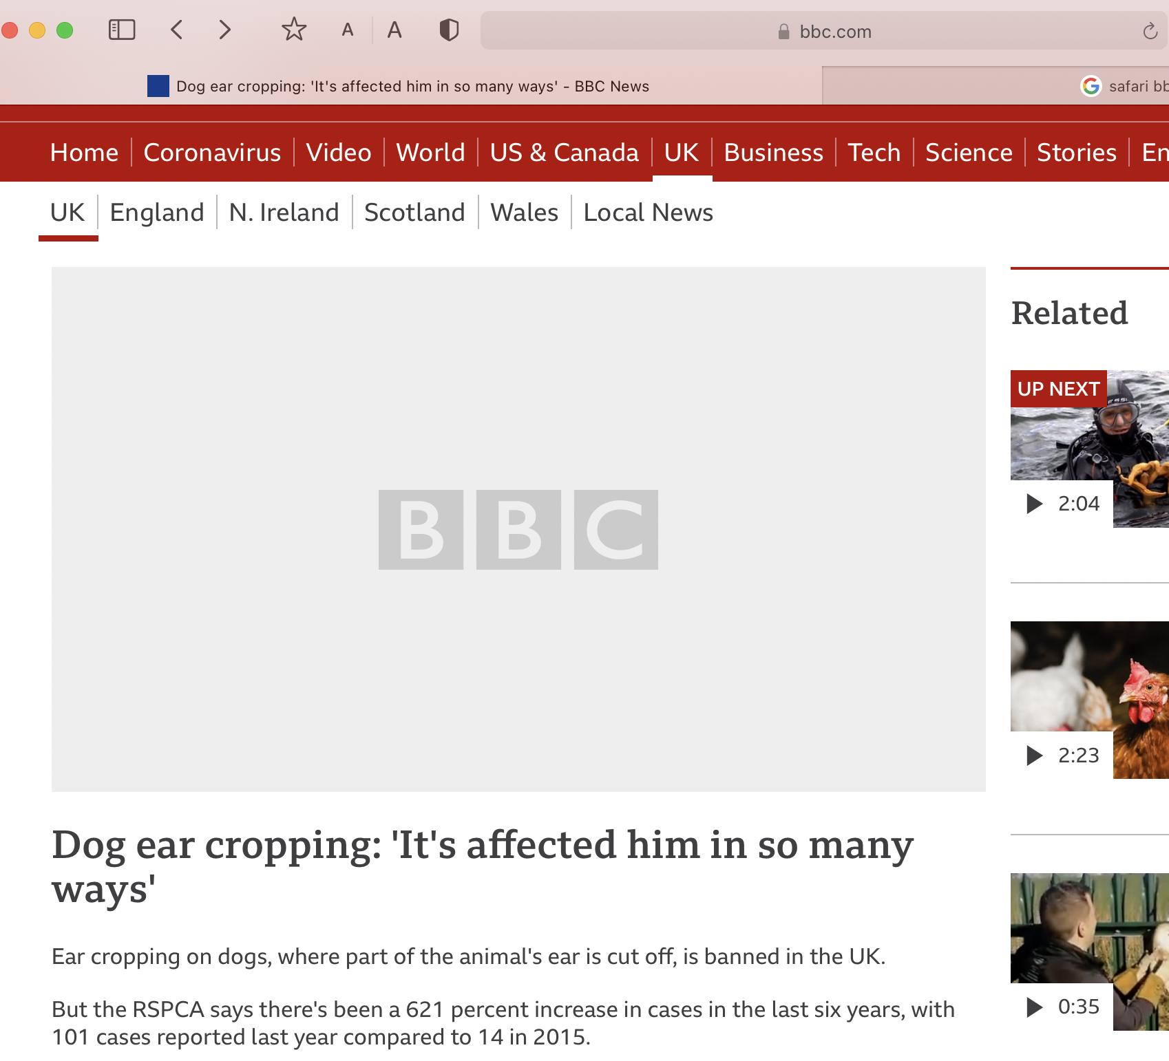
Task: Click the paragraph starting 'Ear cropping on dogs'
Action: 469,956
